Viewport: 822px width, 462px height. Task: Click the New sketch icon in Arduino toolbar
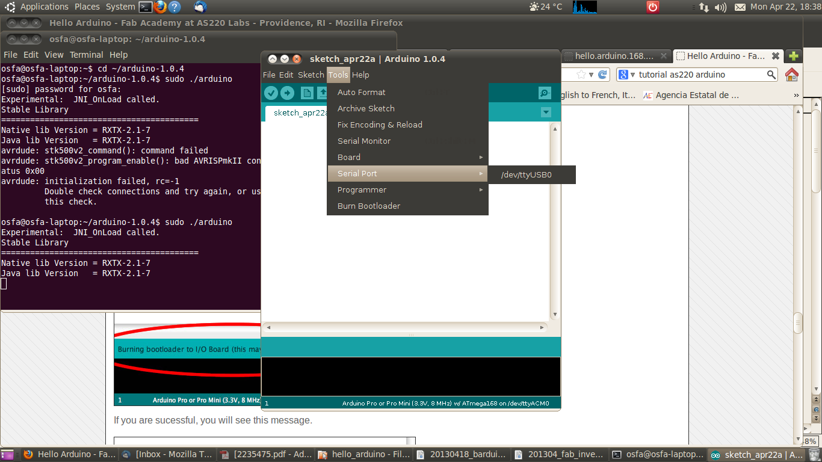307,93
